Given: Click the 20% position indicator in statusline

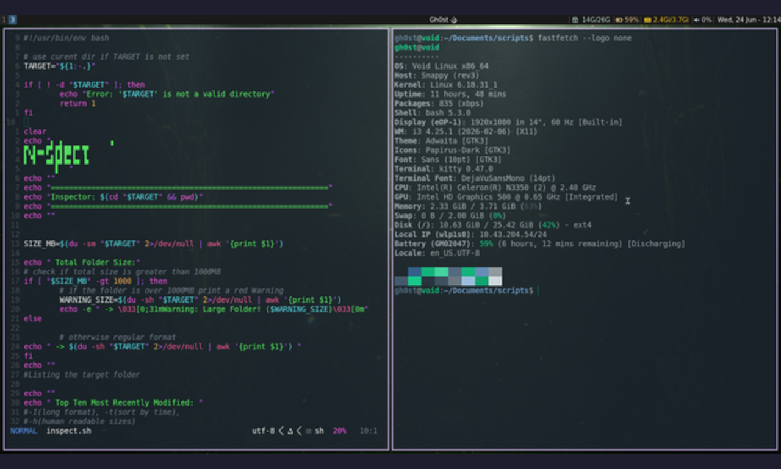Looking at the screenshot, I should tap(339, 431).
